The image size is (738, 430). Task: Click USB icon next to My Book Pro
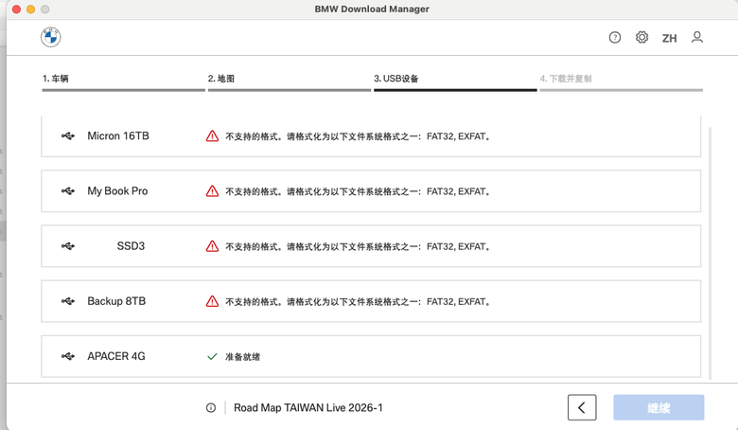pos(68,191)
